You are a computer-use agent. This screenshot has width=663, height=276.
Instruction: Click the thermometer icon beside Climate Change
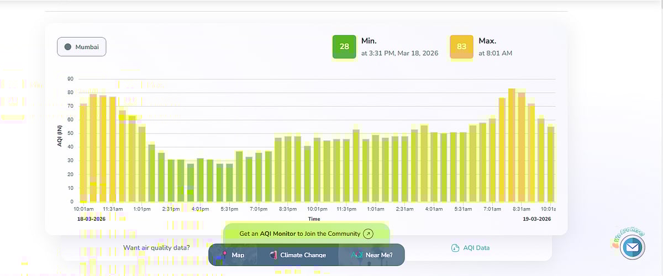(273, 255)
